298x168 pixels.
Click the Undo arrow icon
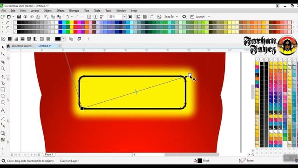67,17
